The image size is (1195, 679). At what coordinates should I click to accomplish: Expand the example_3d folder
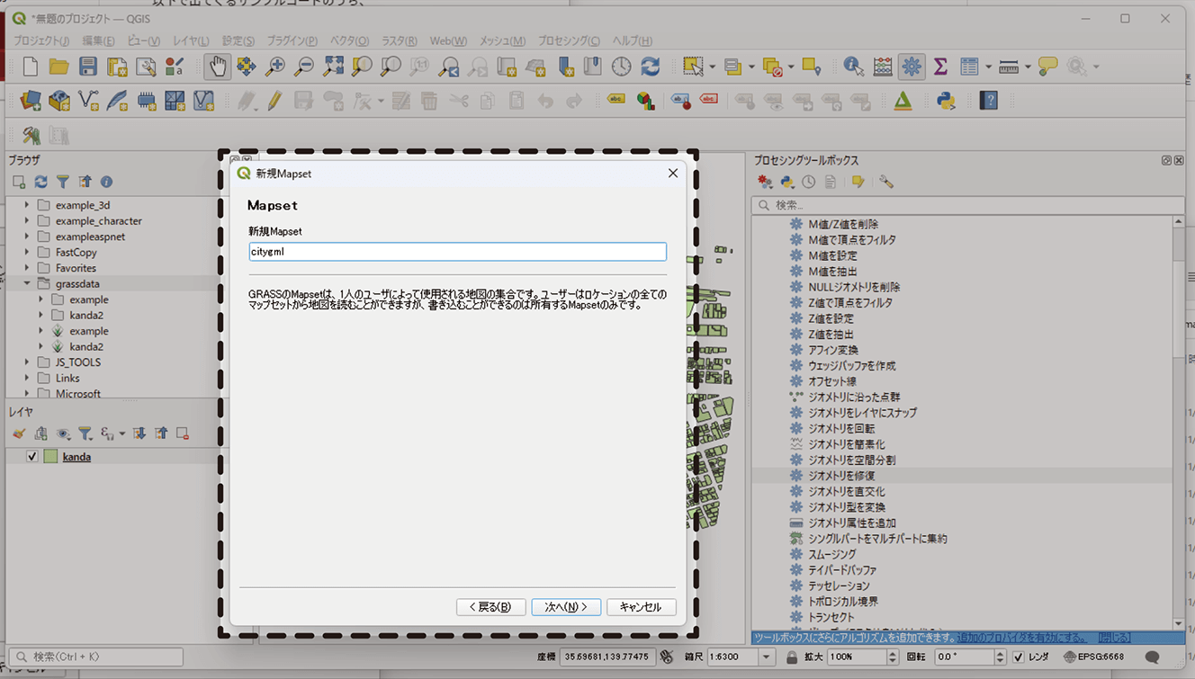pos(27,205)
